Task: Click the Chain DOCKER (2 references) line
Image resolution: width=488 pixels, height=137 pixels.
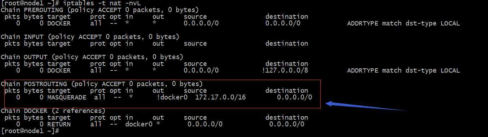Action: pyautogui.click(x=53, y=111)
